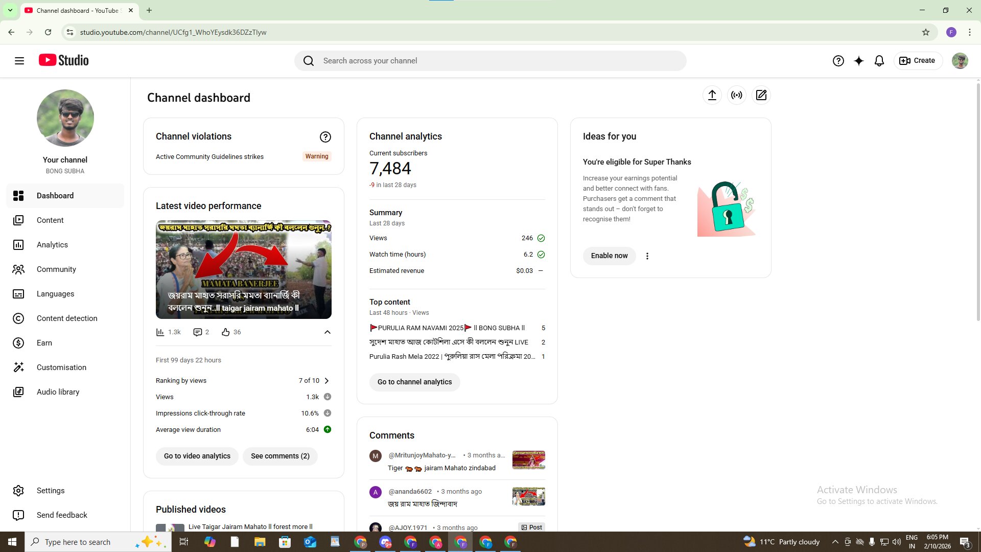Select Analytics in the left sidebar

(52, 245)
